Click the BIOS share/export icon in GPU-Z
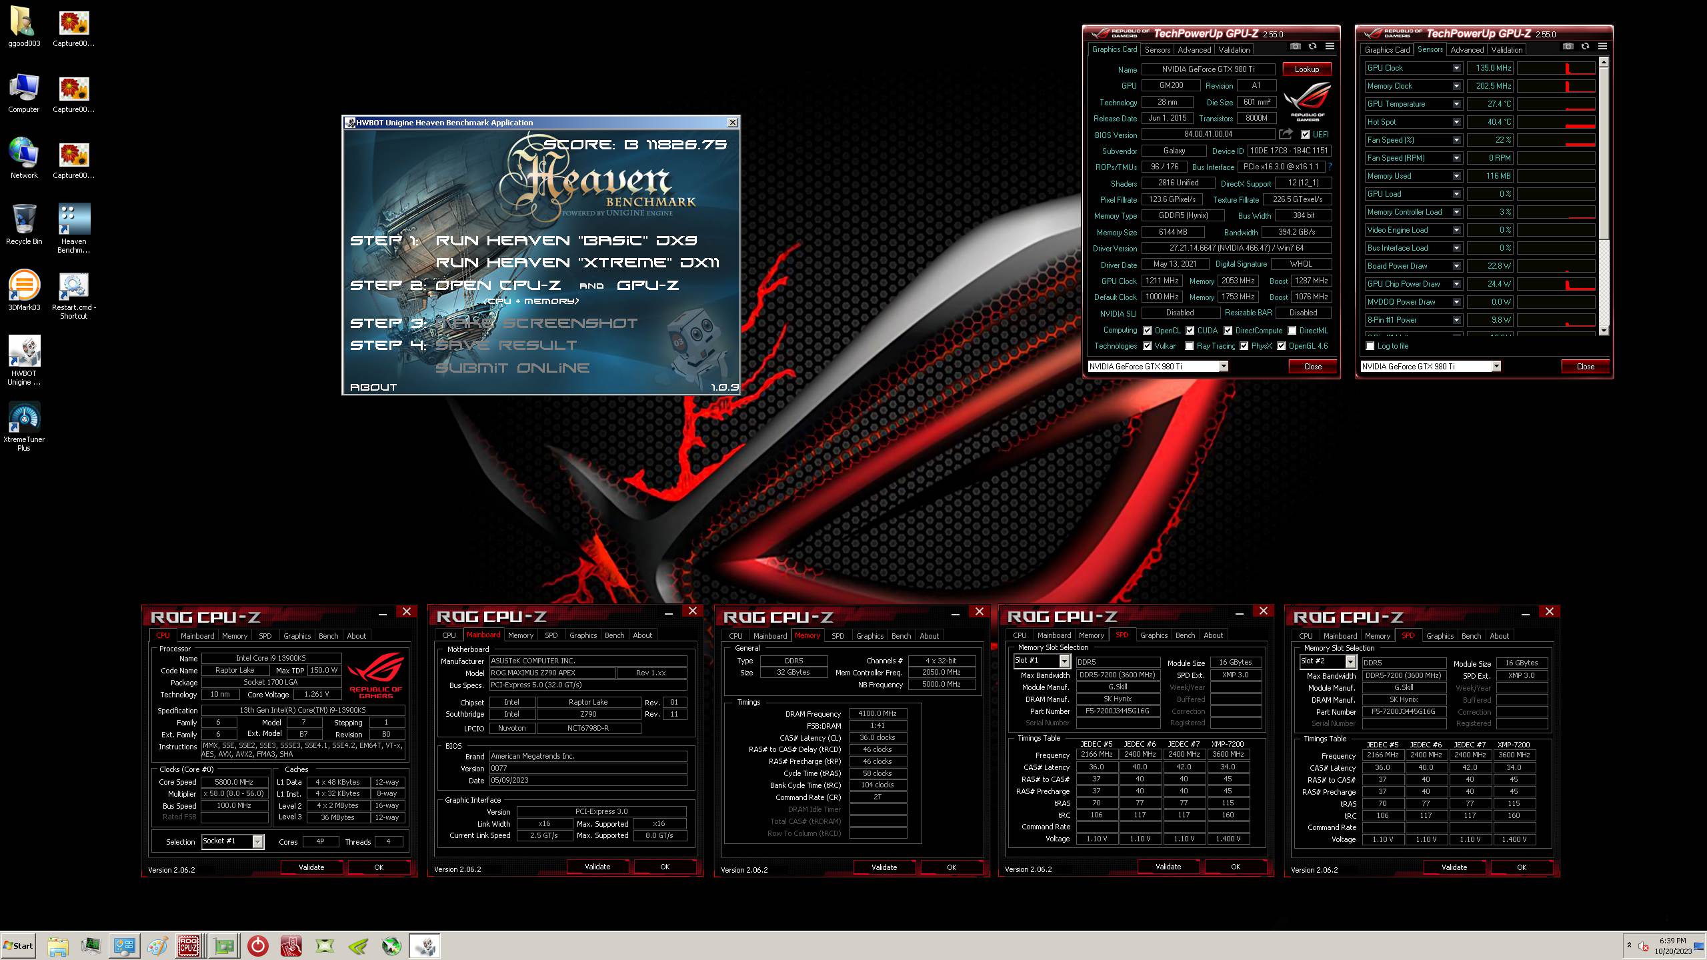 [1286, 134]
